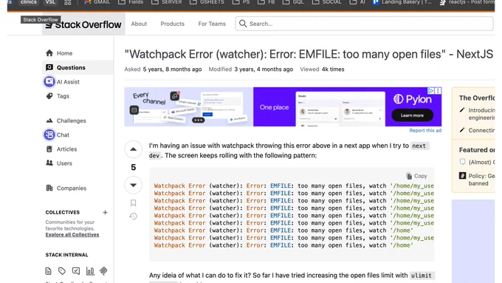Click the speech bubble icon beside (Almost)
Screen dimensions: 502x283
point(462,162)
